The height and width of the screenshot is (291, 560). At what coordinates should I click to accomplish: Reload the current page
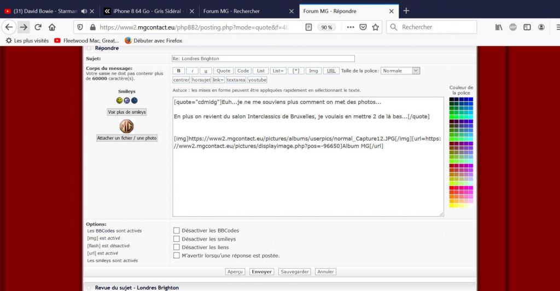[x=38, y=27]
